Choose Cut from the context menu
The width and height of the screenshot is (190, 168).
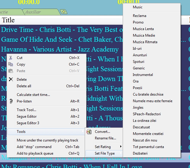47,58
